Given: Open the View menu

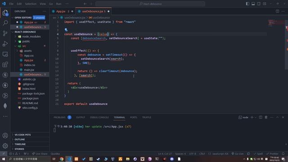Looking at the screenshot, I should 43,4.
